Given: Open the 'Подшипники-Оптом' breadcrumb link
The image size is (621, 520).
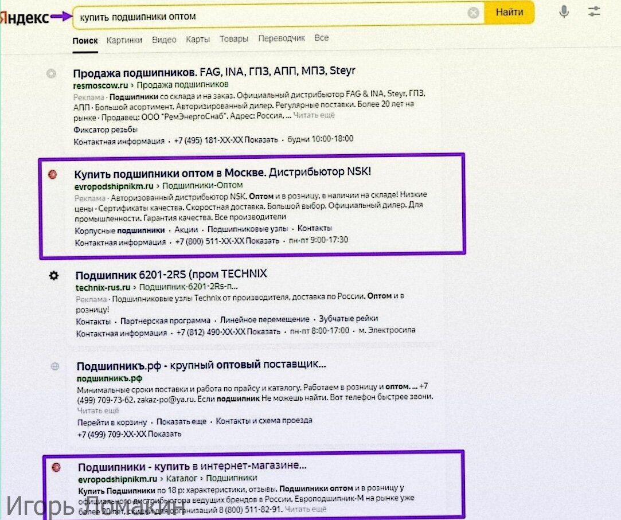Looking at the screenshot, I should (x=202, y=185).
